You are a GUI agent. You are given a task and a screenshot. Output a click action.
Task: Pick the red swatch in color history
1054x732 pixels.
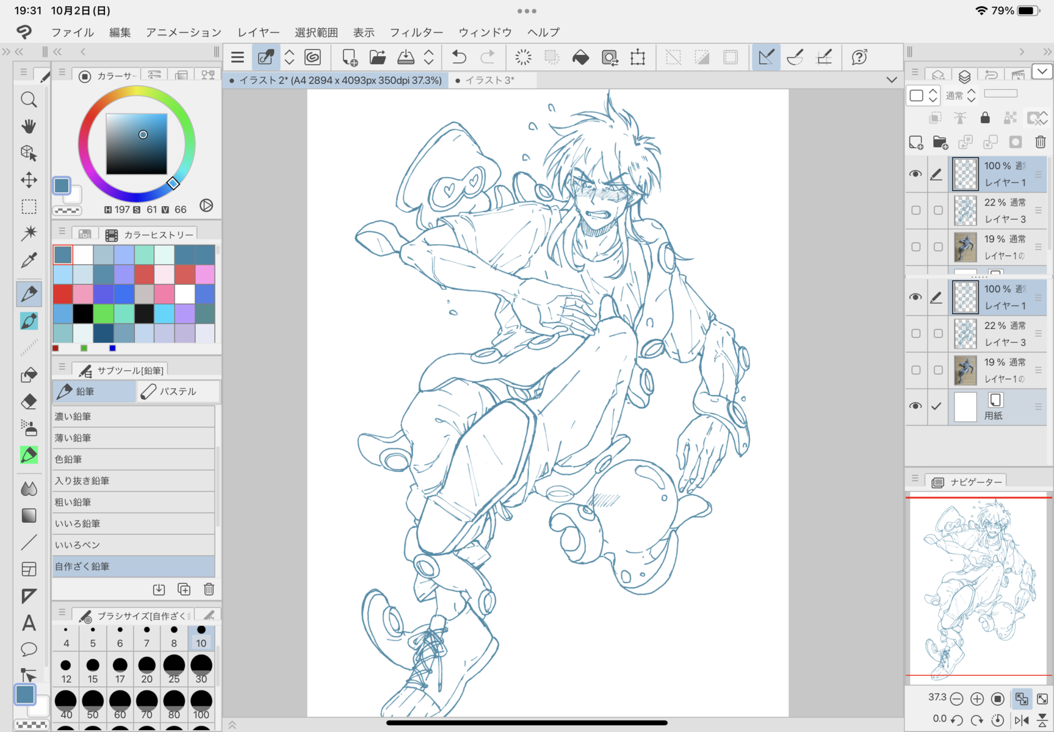[x=63, y=295]
